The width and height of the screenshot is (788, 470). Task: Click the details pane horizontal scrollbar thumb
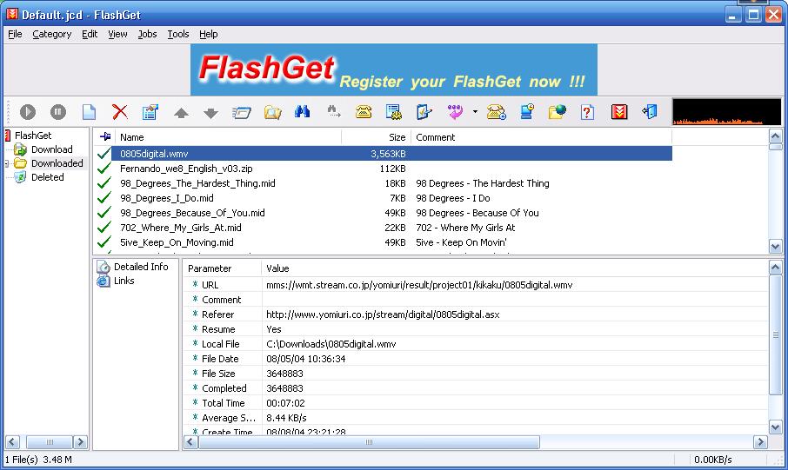(370, 442)
